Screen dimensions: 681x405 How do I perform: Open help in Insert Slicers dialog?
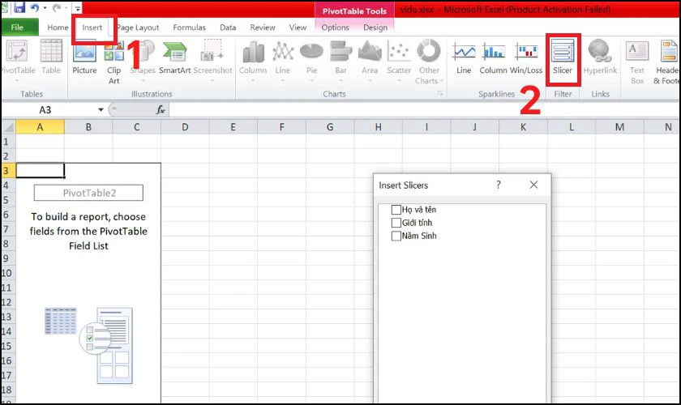[x=499, y=185]
